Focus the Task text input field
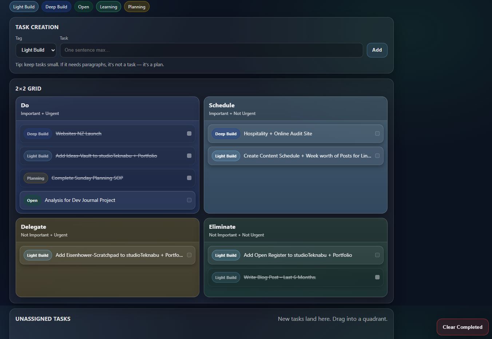 coord(211,50)
